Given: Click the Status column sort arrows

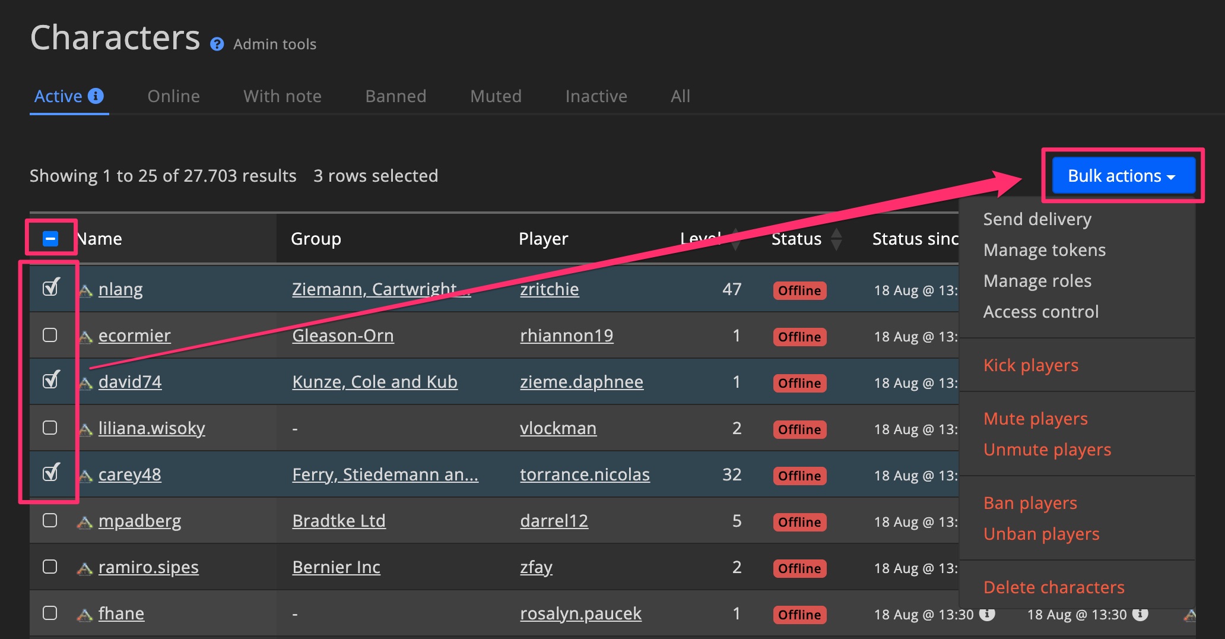Looking at the screenshot, I should click(837, 238).
